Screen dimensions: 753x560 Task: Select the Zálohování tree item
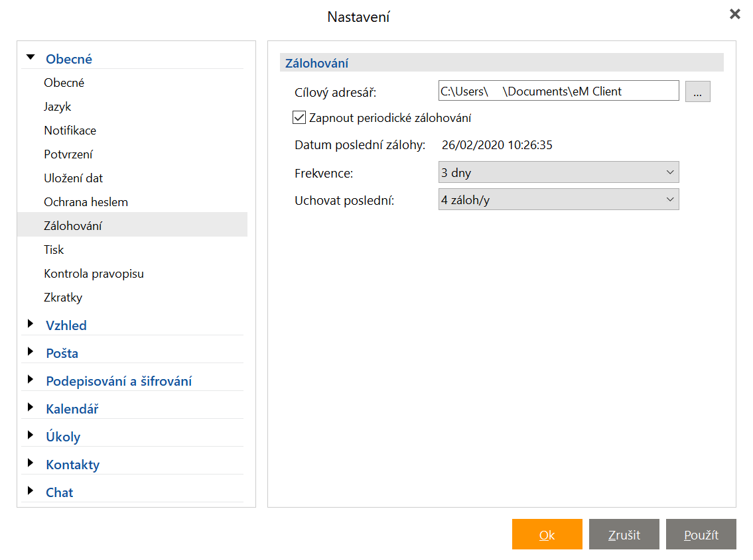pyautogui.click(x=132, y=225)
